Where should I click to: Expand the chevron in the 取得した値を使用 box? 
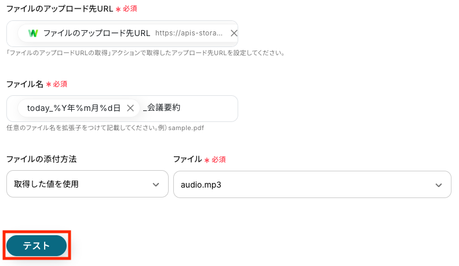(155, 184)
